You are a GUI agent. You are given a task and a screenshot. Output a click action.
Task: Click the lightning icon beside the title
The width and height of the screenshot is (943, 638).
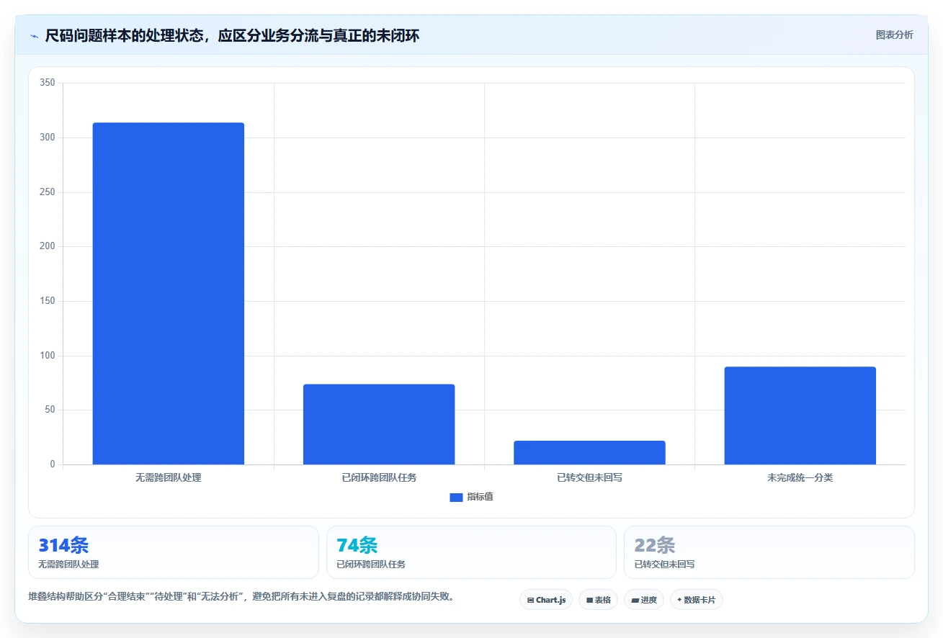(34, 36)
